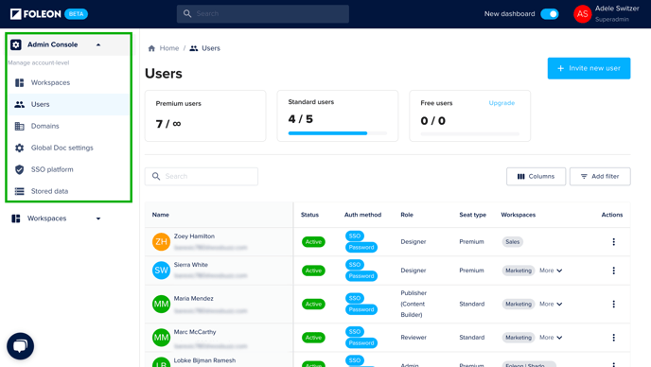This screenshot has width=651, height=367.
Task: Click the SSO platform shield icon
Action: (x=20, y=169)
